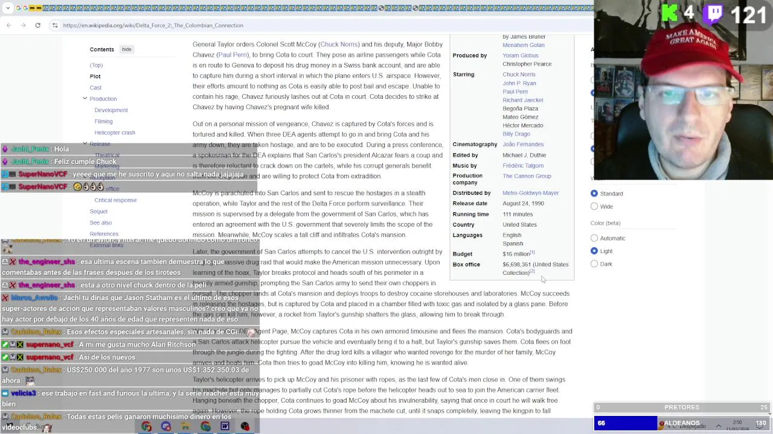Screen dimensions: 773x434
Task: Open the recording app icon in taskbar
Action: (245, 427)
